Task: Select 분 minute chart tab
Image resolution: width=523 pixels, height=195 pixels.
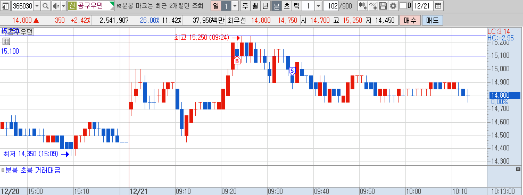Action: (x=277, y=6)
